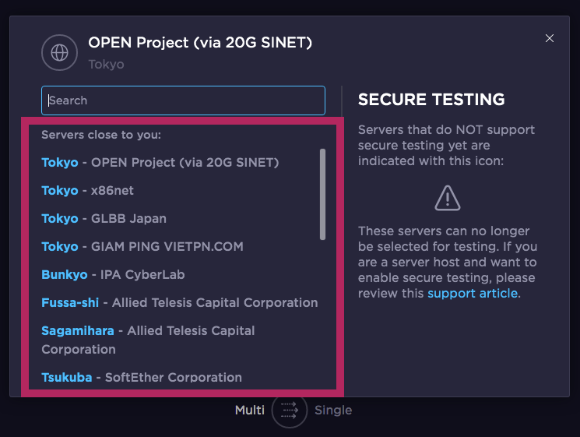This screenshot has width=580, height=437.
Task: Click the warning triangle icon
Action: (x=448, y=198)
